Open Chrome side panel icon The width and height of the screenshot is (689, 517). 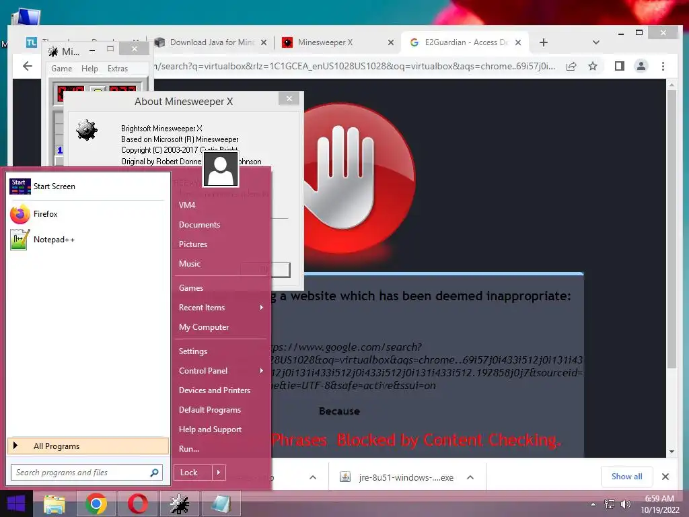pyautogui.click(x=620, y=67)
